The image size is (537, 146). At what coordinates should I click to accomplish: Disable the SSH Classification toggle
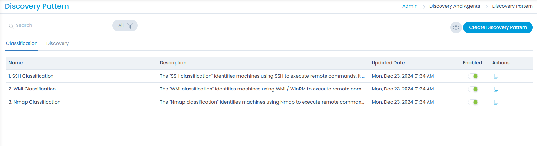pos(473,76)
